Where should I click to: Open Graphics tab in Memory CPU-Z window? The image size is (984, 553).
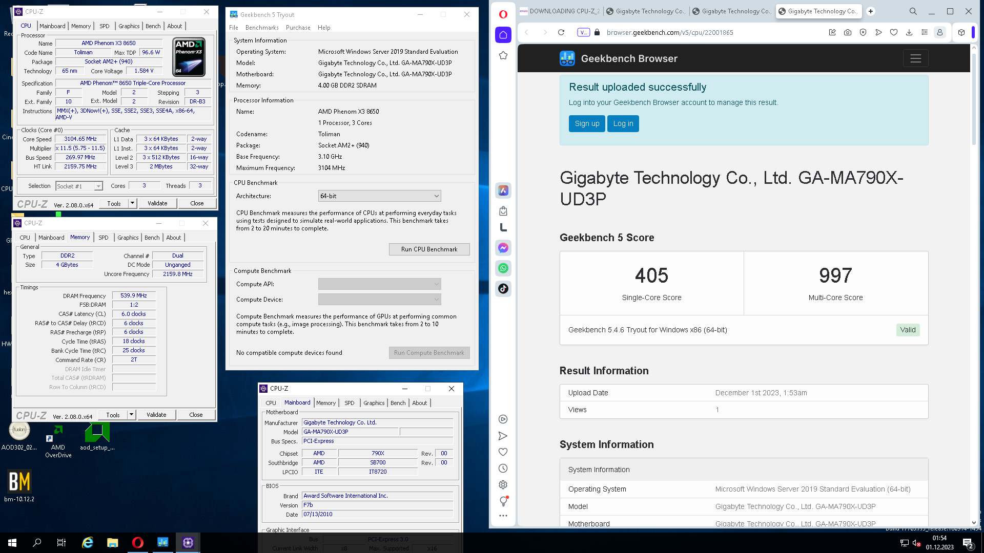[x=128, y=238]
